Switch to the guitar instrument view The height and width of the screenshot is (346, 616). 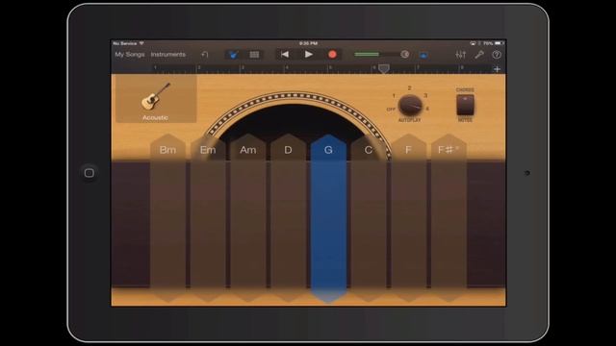233,55
